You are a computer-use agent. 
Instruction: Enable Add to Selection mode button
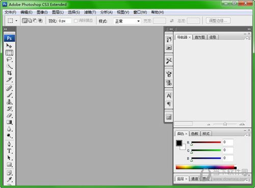[x=30, y=20]
